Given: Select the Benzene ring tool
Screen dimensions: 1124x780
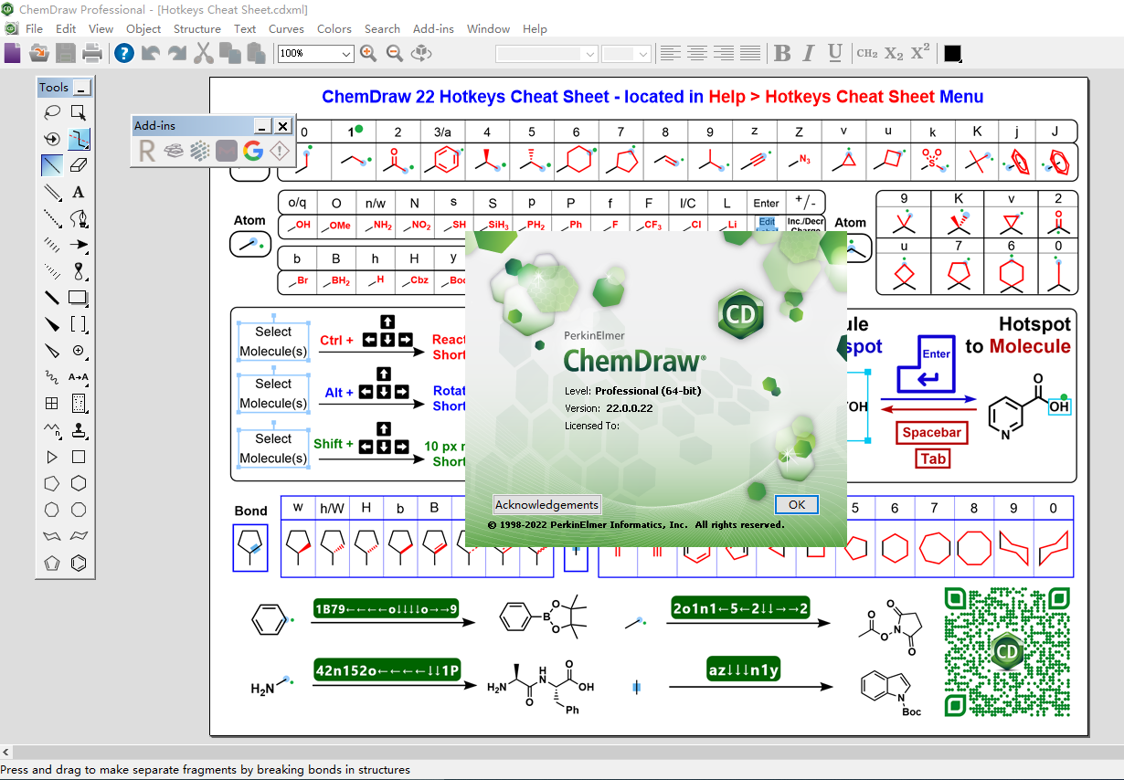Looking at the screenshot, I should (x=79, y=563).
